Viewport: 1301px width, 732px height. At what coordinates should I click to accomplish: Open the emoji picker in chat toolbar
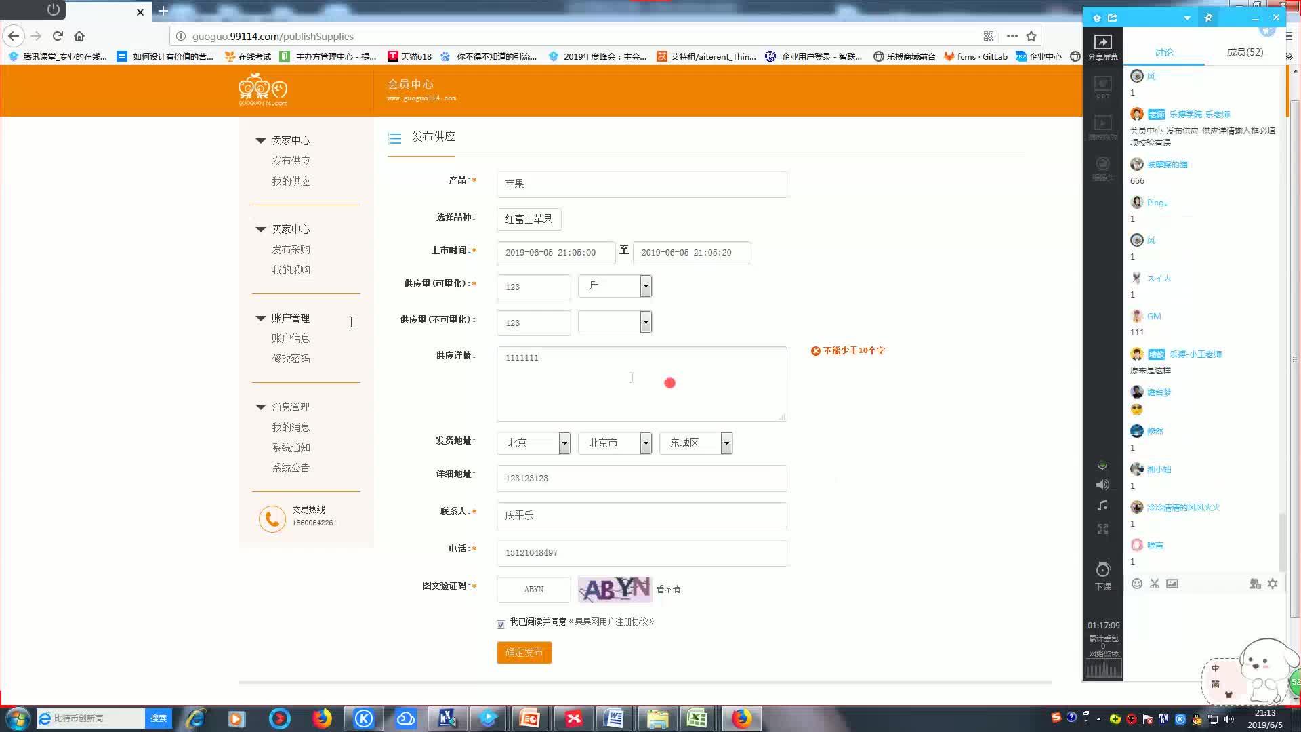1137,584
